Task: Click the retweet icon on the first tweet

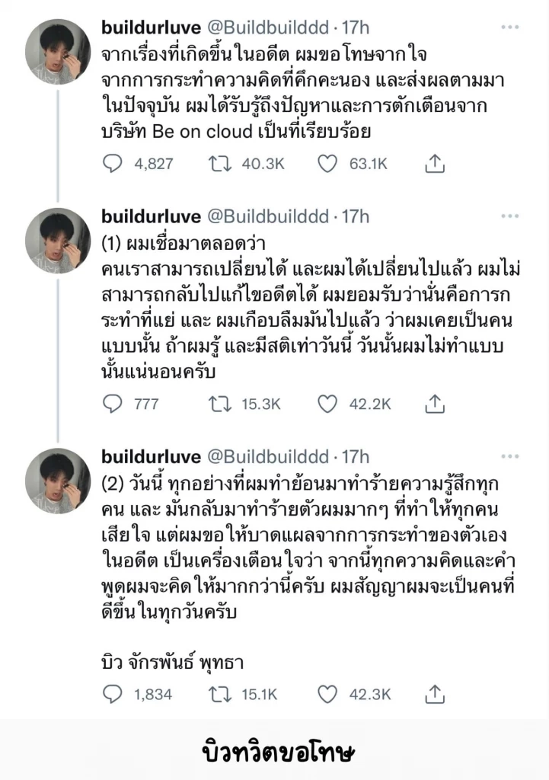Action: tap(219, 163)
